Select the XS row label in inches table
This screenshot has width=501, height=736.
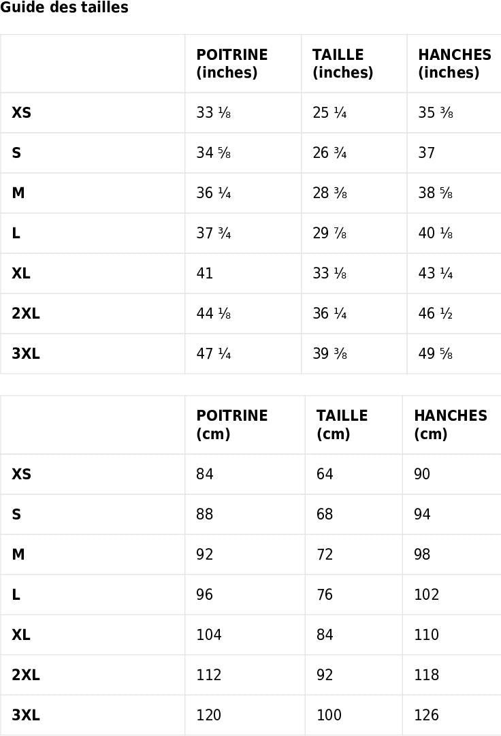tap(22, 113)
